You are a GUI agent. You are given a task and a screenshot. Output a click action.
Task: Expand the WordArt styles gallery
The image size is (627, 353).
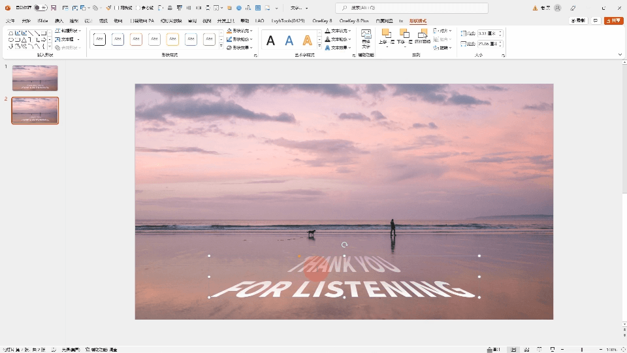pos(319,47)
